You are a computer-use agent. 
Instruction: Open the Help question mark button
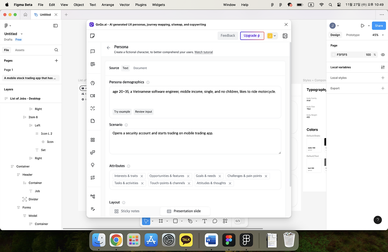[378, 220]
